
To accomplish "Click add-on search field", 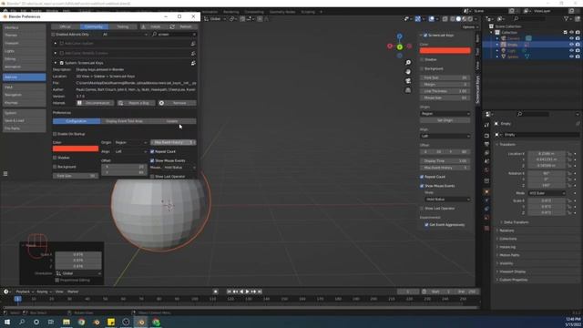I will coord(174,35).
